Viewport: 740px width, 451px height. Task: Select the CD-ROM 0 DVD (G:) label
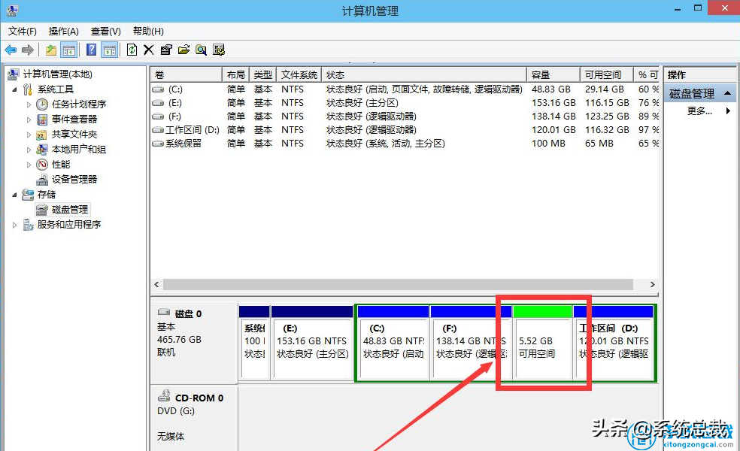[x=194, y=417]
